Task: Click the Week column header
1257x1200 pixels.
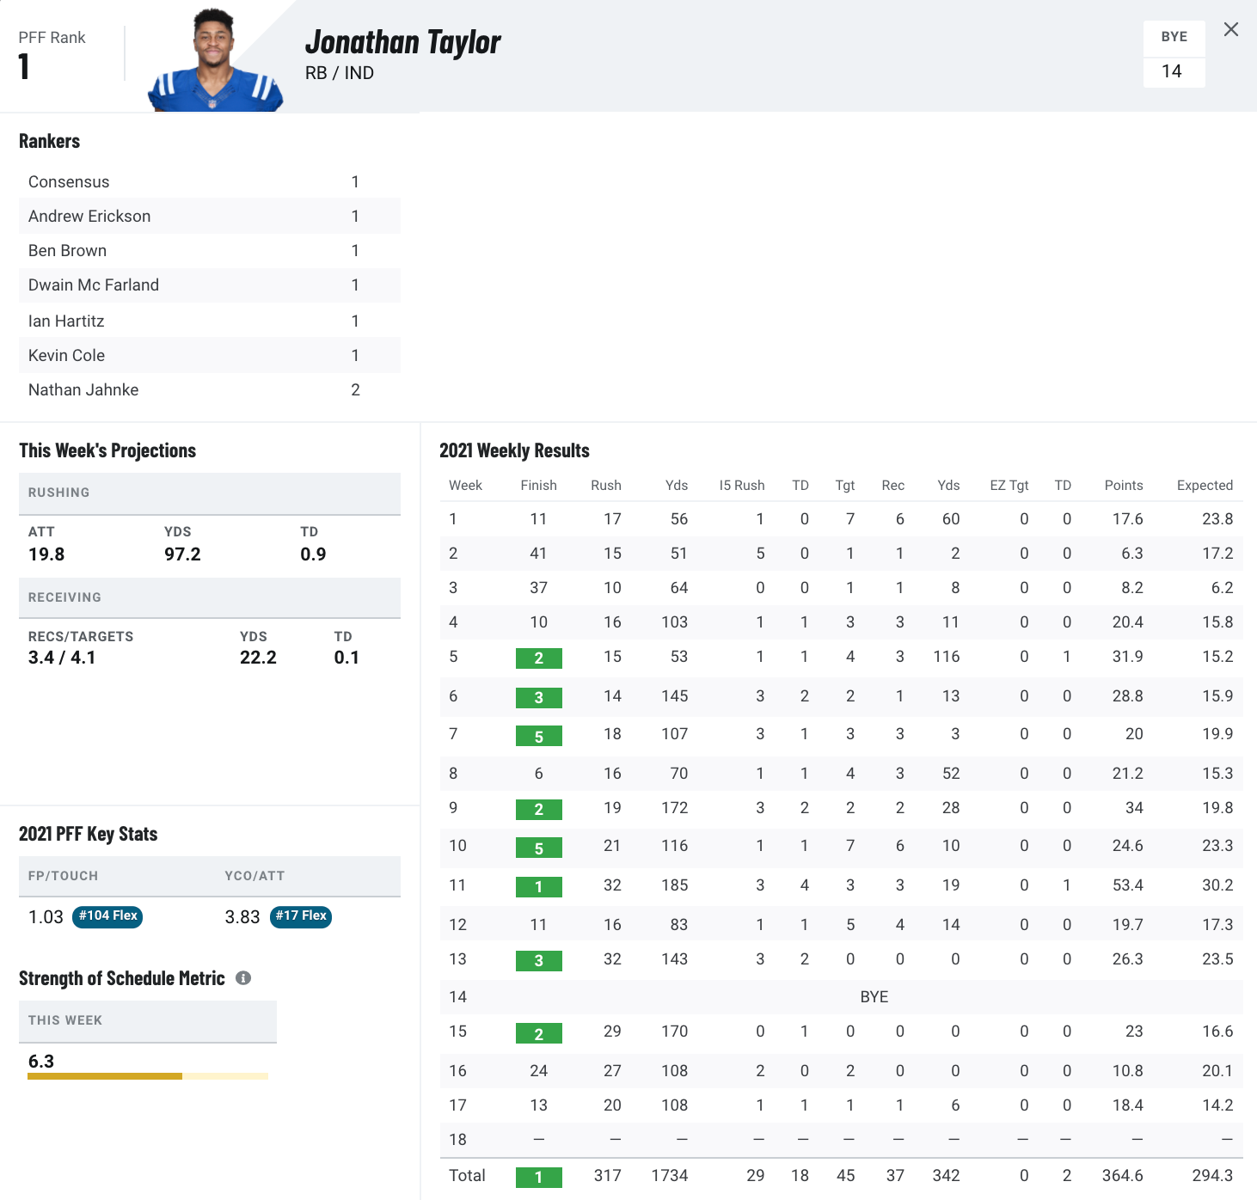Action: 465,485
